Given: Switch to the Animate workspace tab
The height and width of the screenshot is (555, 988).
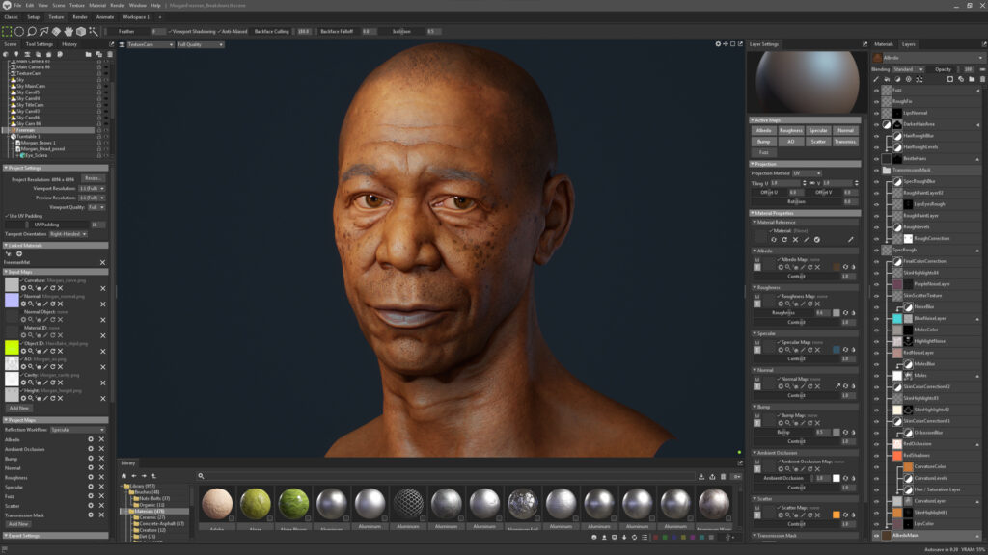Looking at the screenshot, I should (105, 17).
